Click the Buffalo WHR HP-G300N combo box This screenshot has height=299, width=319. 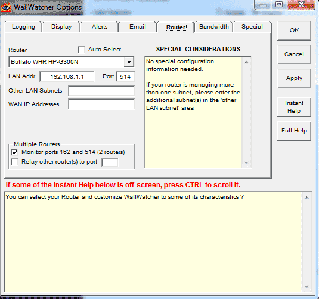click(71, 62)
